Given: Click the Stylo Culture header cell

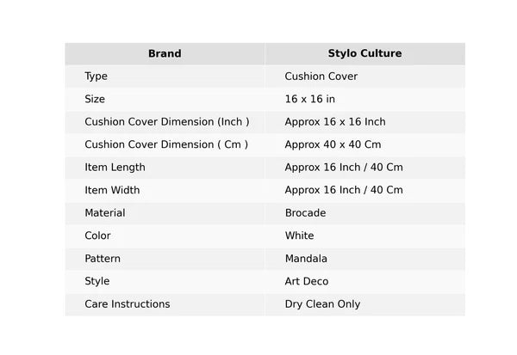Looking at the screenshot, I should 364,53.
